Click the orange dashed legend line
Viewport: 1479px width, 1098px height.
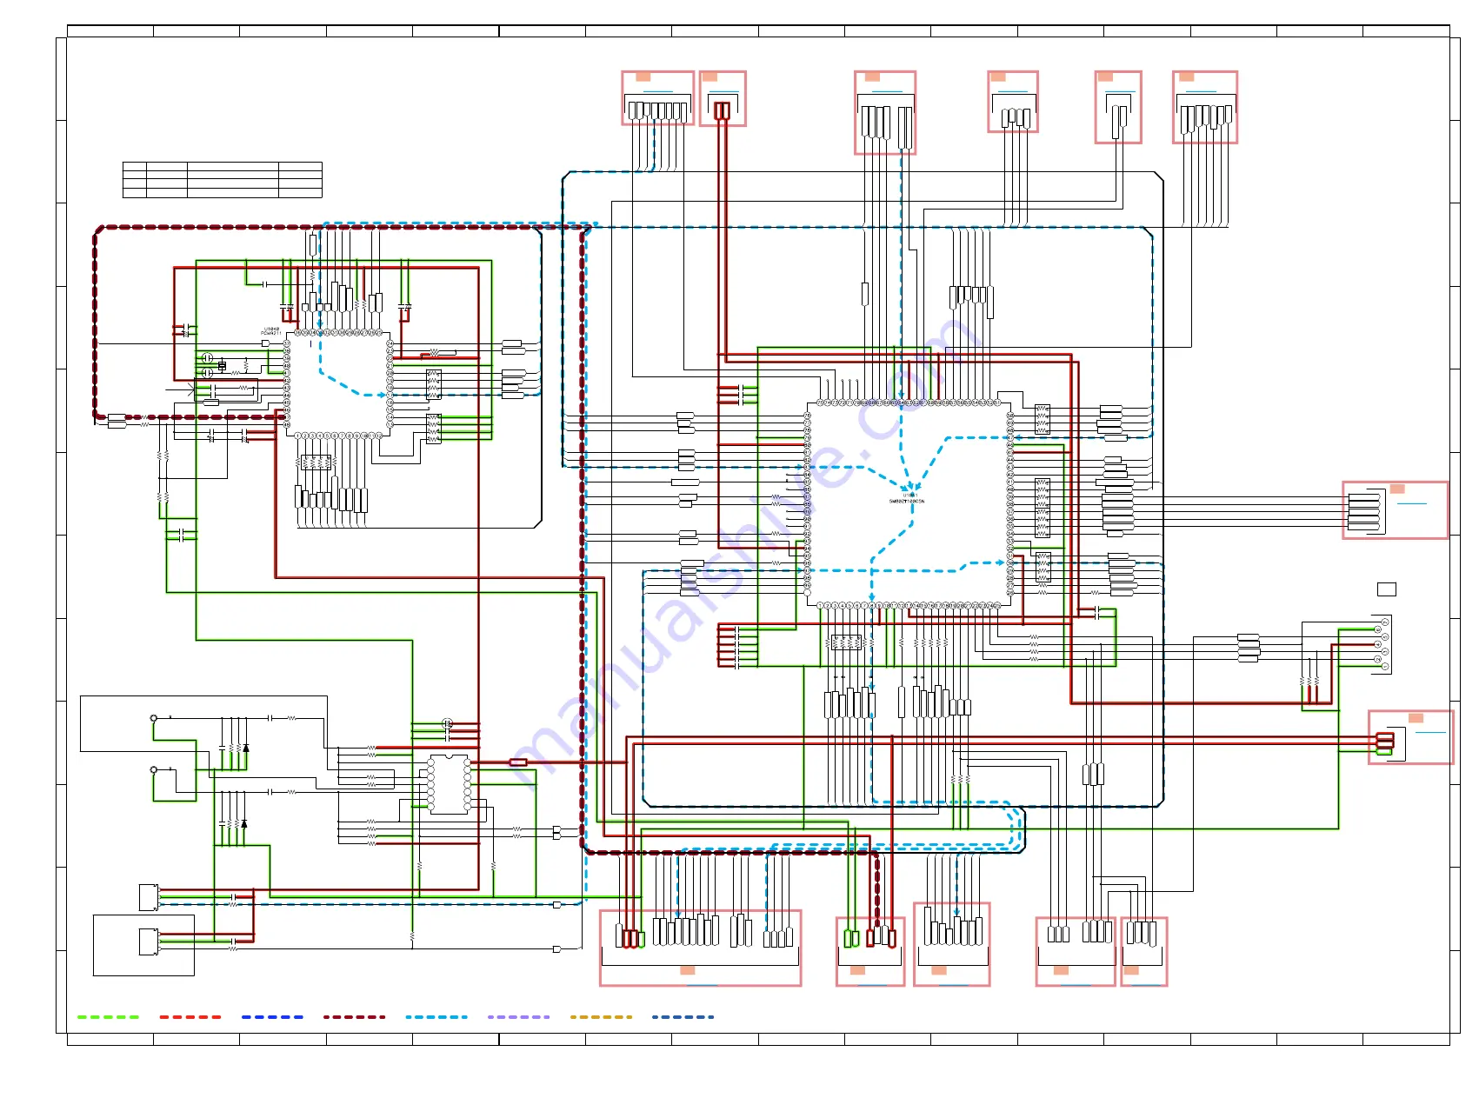(601, 1016)
